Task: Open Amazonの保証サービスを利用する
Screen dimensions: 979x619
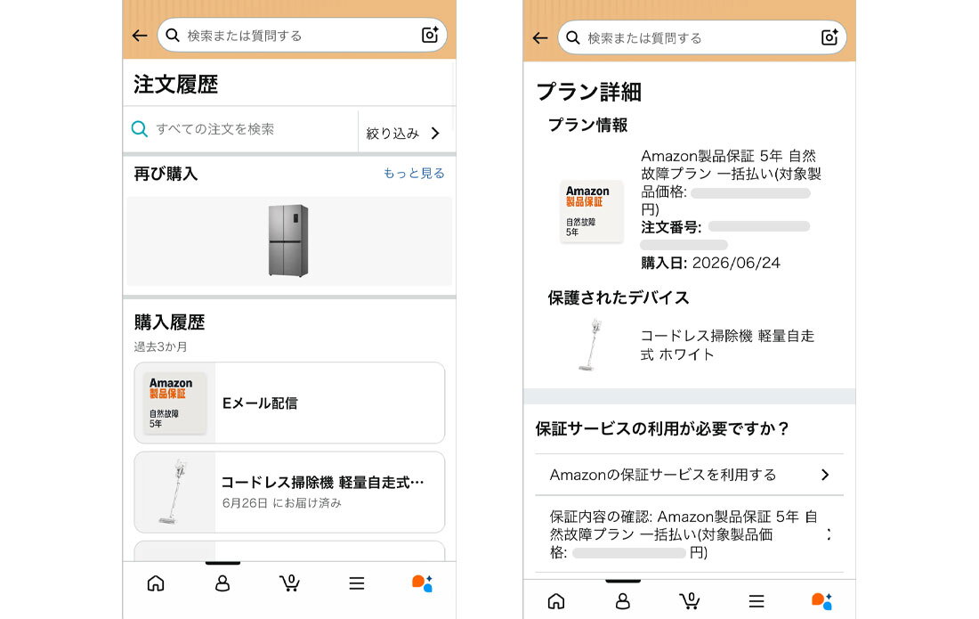Action: click(x=689, y=475)
